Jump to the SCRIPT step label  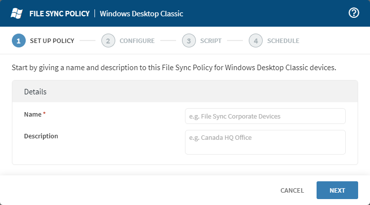[211, 41]
